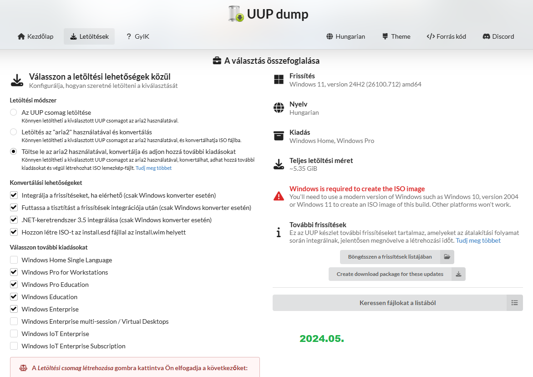
Task: Click the Theme brush icon
Action: point(385,36)
